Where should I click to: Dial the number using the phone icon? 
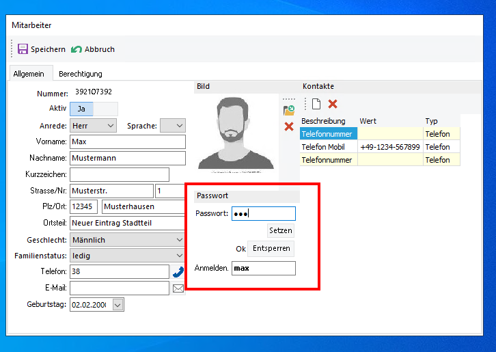[178, 271]
